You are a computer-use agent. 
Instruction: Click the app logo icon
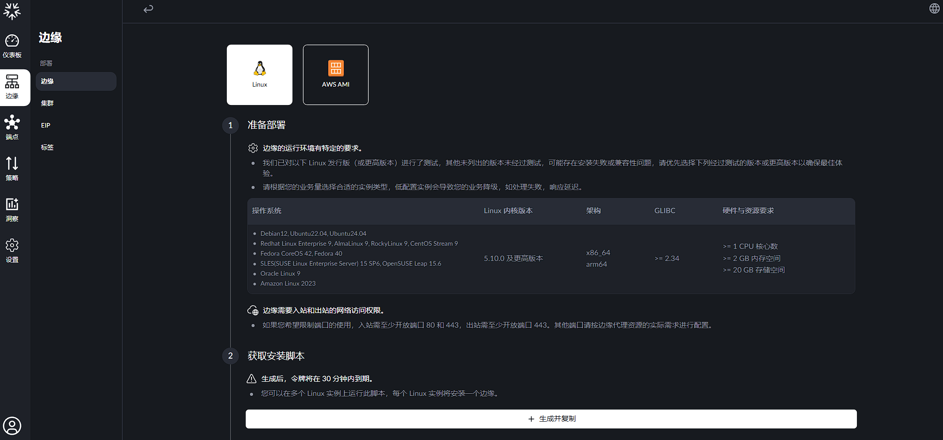pos(12,11)
